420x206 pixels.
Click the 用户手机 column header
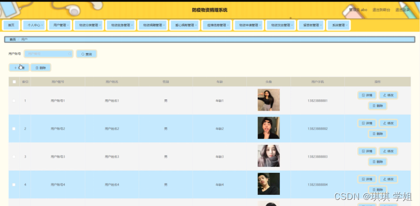pyautogui.click(x=318, y=82)
